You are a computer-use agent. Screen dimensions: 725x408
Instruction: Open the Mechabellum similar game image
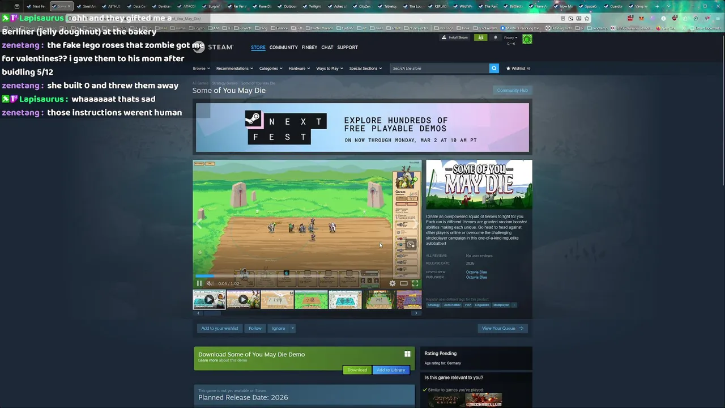[484, 400]
